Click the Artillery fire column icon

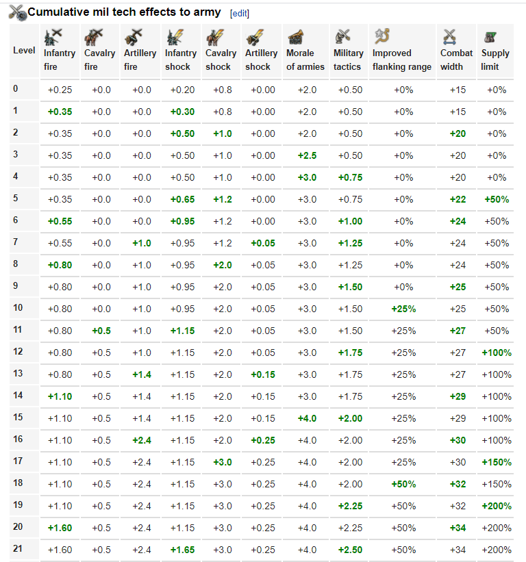click(133, 37)
